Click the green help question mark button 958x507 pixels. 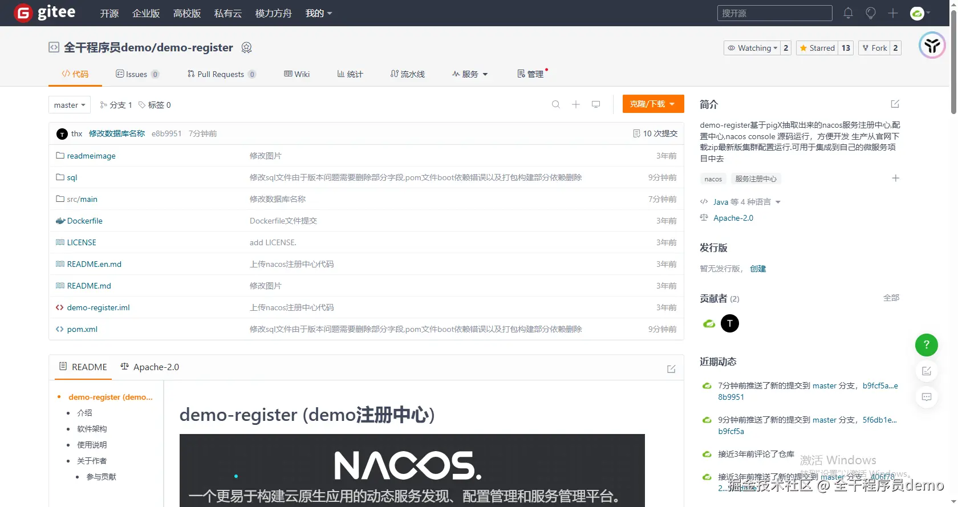coord(926,345)
